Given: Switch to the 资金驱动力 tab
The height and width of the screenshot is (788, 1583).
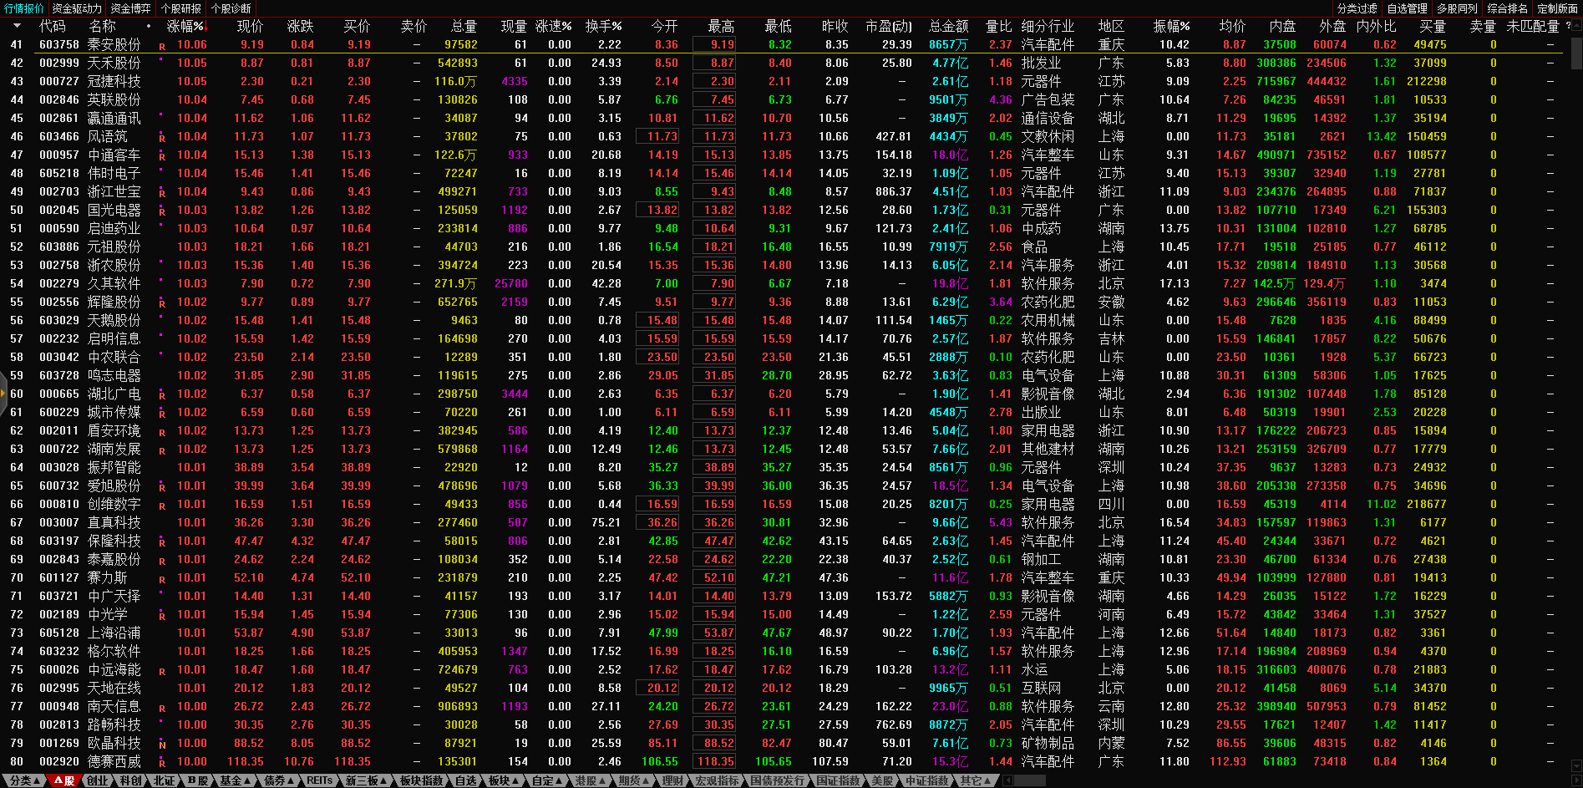Looking at the screenshot, I should [77, 8].
